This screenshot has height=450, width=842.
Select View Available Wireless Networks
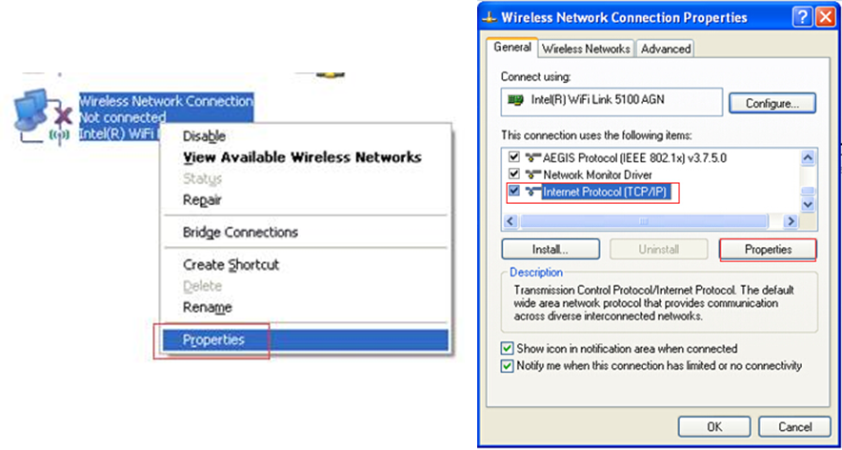[x=302, y=157]
